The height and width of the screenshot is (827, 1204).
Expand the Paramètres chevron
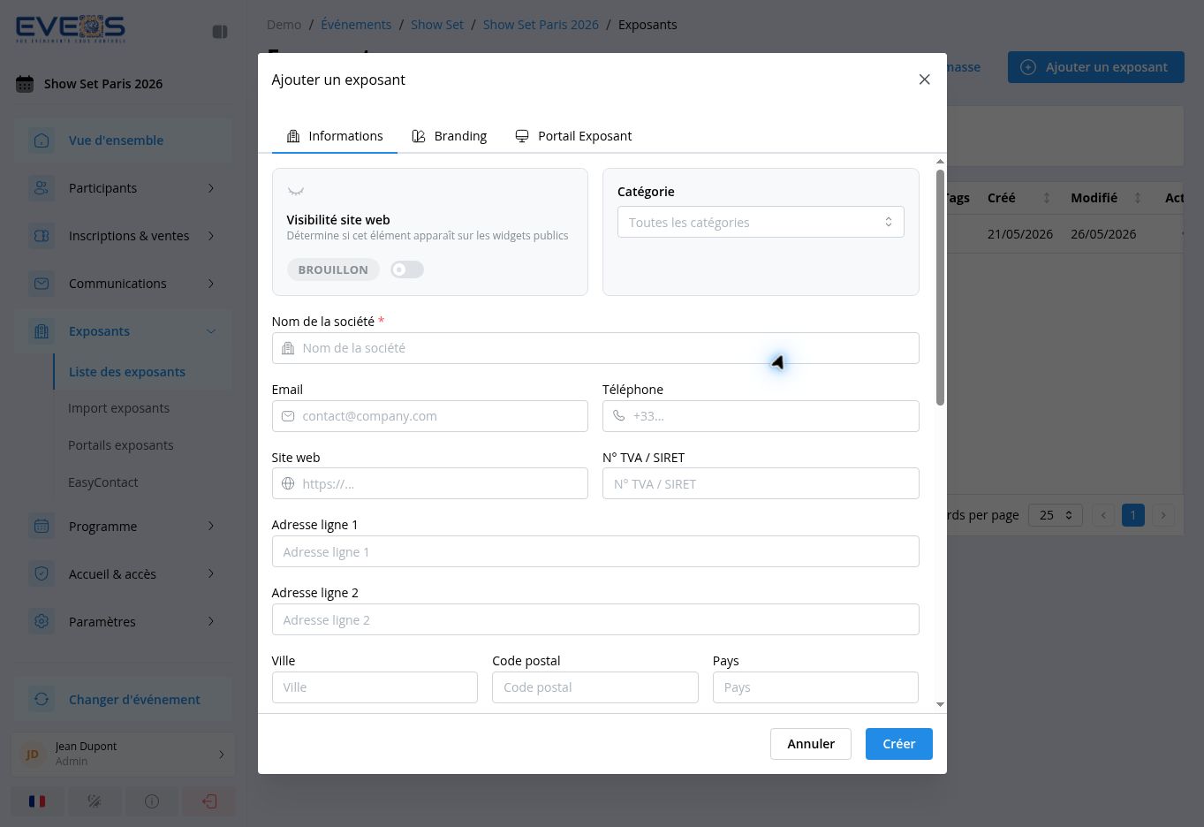tap(211, 622)
